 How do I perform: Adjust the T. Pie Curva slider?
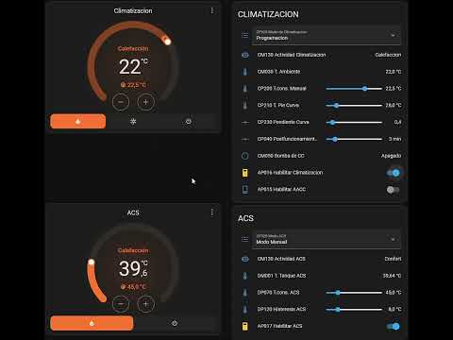click(354, 105)
